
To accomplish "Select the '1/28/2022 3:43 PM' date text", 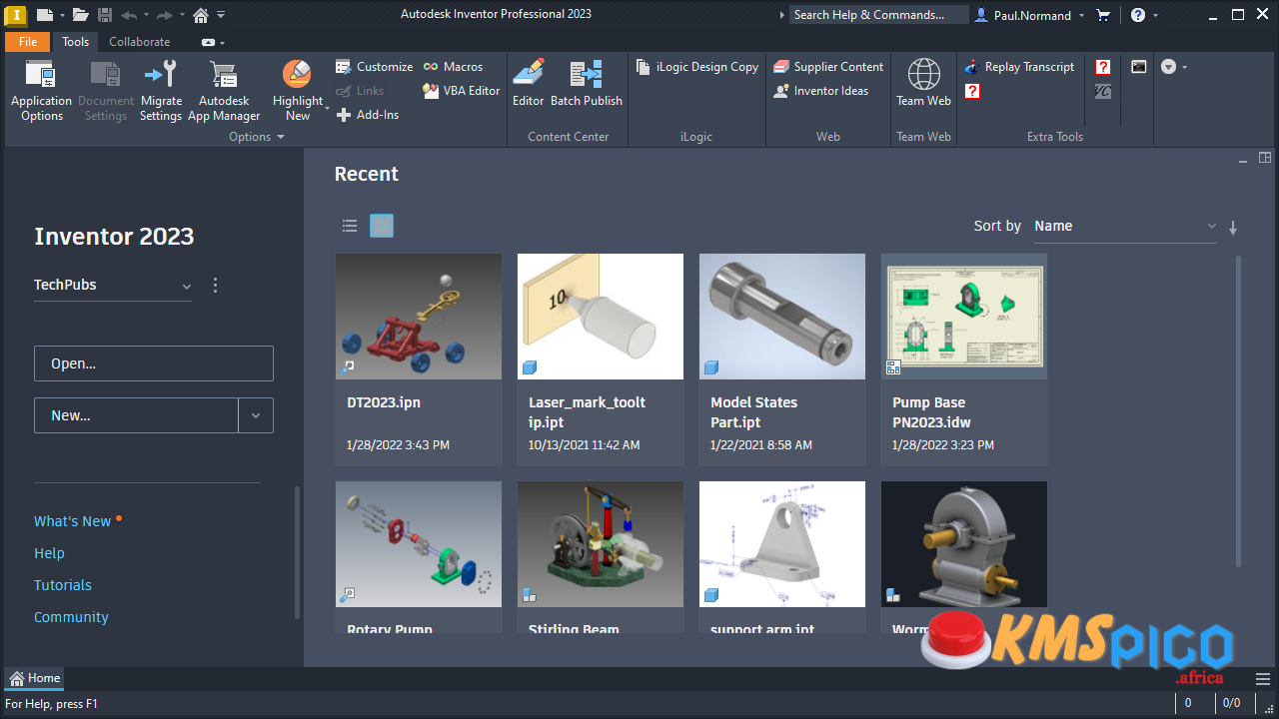I will [x=398, y=445].
